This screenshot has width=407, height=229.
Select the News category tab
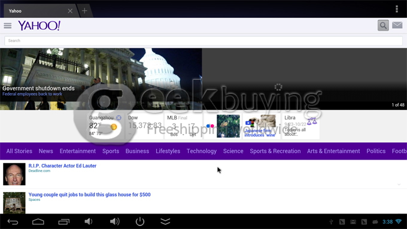pos(46,151)
